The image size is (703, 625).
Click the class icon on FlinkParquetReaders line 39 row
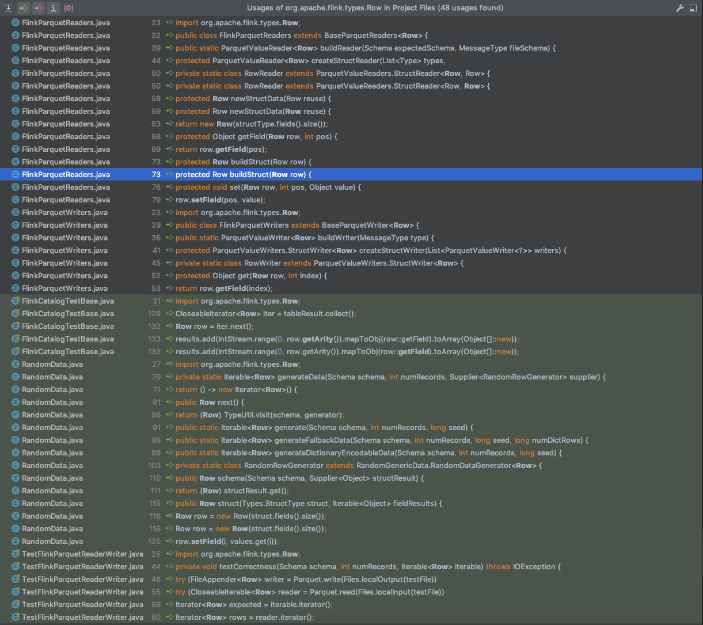coord(16,48)
